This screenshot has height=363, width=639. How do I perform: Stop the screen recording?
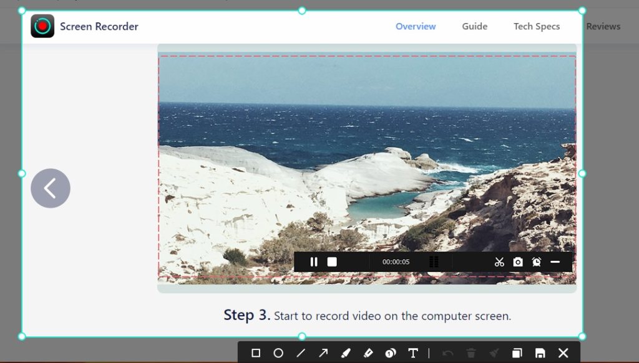331,262
